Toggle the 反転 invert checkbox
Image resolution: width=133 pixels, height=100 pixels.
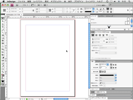tap(110, 36)
